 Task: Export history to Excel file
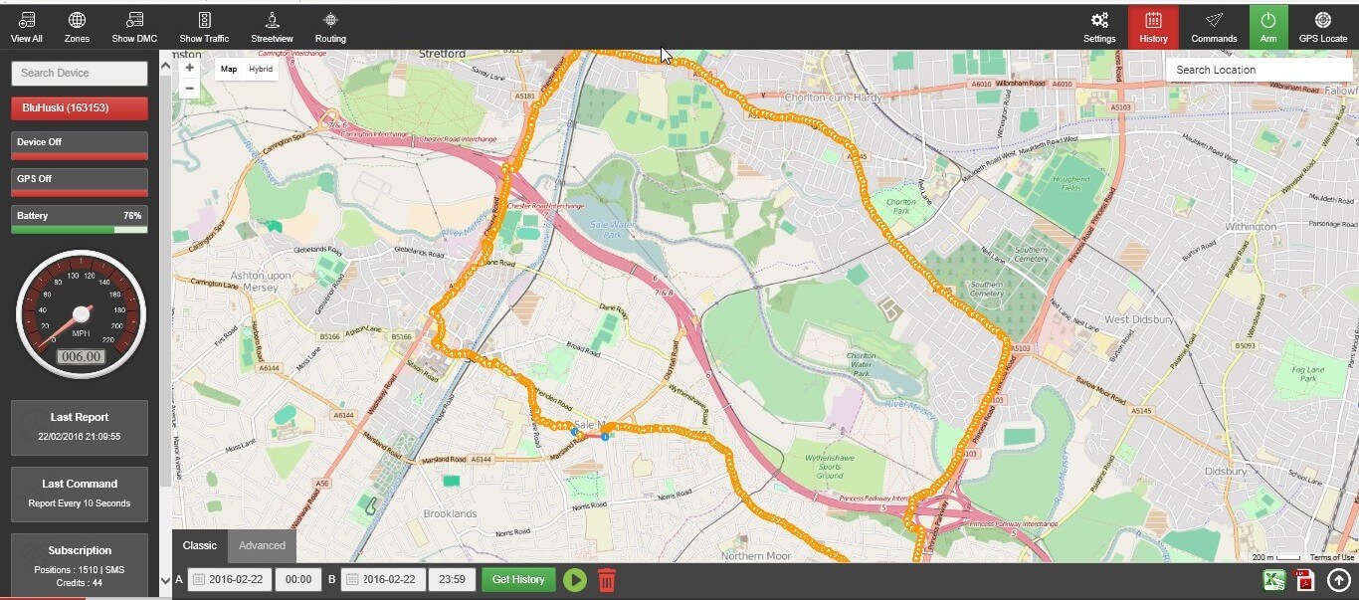click(1274, 580)
